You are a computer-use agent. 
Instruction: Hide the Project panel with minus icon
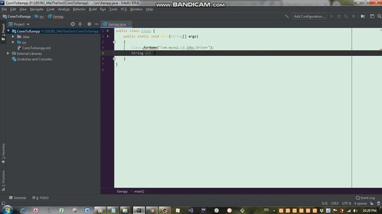tap(97, 24)
